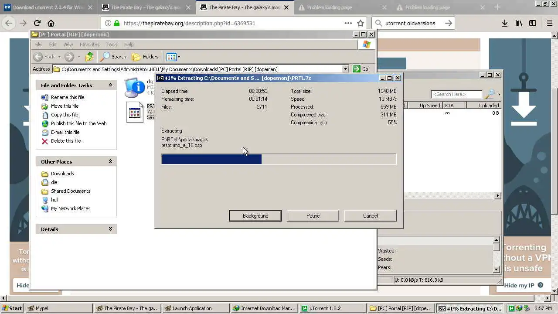Click the browser Back arrow
Screen dimensions: 558x314
pyautogui.click(x=9, y=23)
